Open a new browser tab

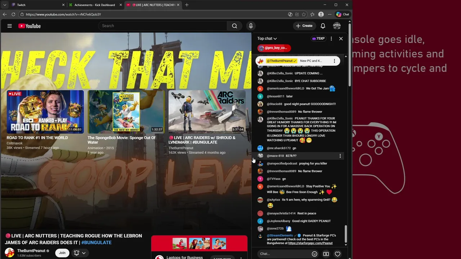click(187, 5)
